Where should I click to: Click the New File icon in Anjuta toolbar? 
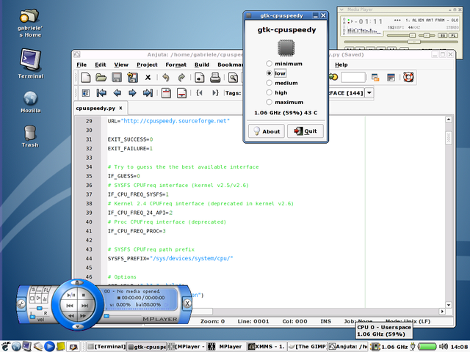pyautogui.click(x=86, y=78)
